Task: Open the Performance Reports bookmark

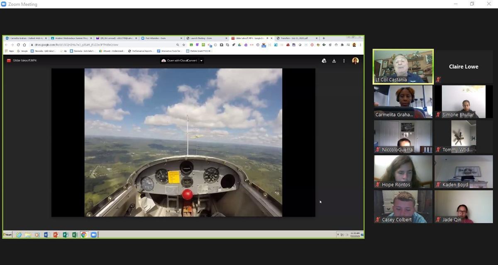Action: (x=141, y=51)
